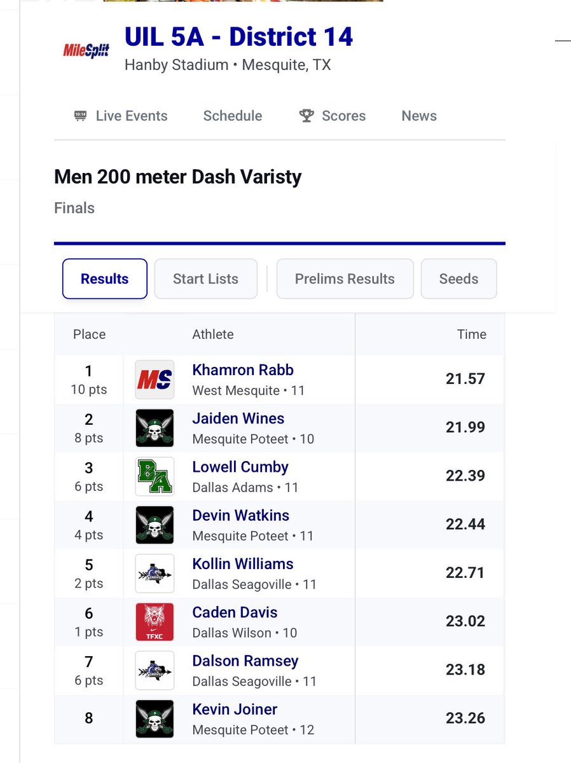Open the West Mesquite team logo
The height and width of the screenshot is (763, 571).
click(155, 380)
